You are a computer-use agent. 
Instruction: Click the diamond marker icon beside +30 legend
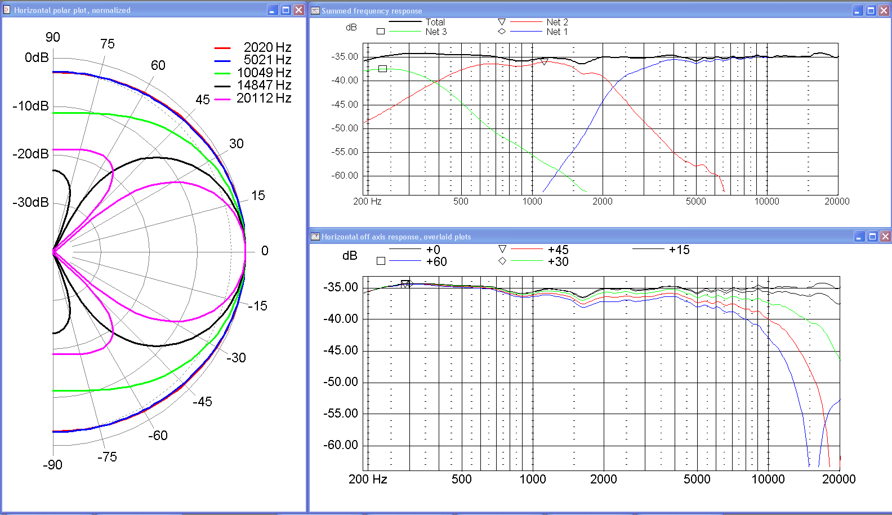click(x=502, y=261)
